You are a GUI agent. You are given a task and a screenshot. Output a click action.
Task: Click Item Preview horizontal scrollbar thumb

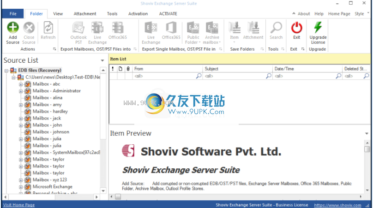point(118,196)
